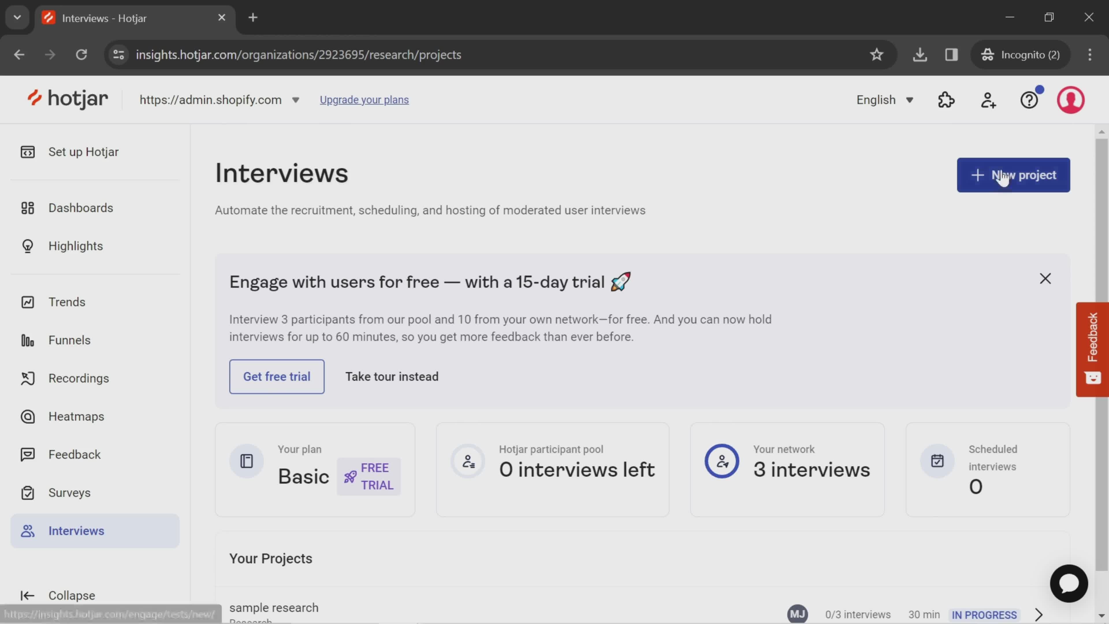Open Set up Hotjar in sidebar
The image size is (1109, 624).
click(95, 152)
